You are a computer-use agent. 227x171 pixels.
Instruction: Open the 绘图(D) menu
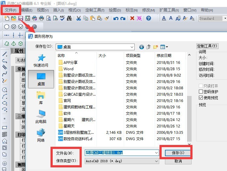115,10
